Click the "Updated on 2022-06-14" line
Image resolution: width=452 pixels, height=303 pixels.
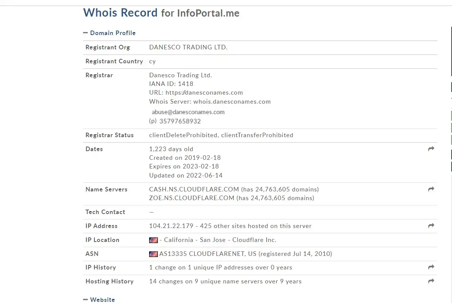[x=186, y=175]
